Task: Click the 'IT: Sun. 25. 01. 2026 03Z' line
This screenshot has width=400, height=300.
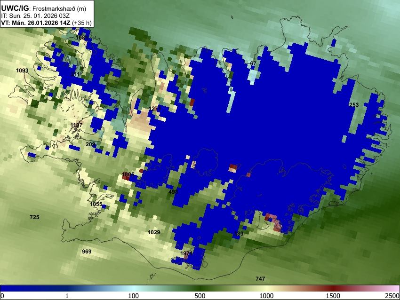Action: point(35,16)
